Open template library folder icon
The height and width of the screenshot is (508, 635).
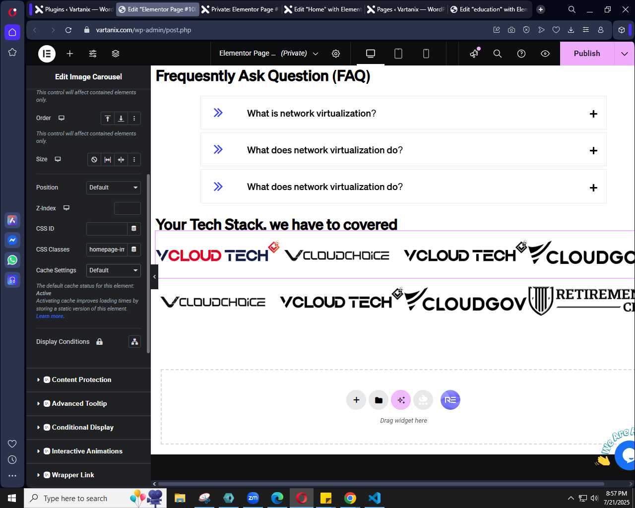coord(379,400)
